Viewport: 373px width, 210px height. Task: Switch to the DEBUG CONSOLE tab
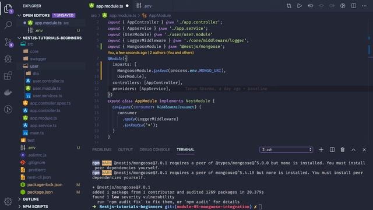(x=154, y=150)
